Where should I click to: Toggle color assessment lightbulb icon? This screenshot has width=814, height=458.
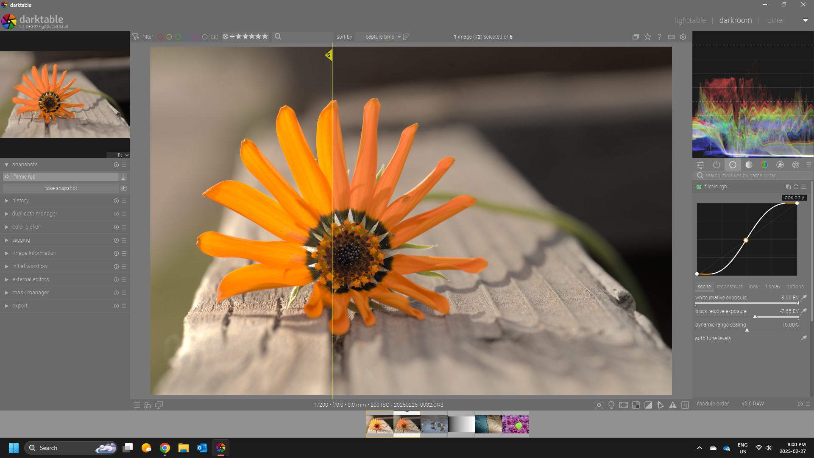[611, 405]
